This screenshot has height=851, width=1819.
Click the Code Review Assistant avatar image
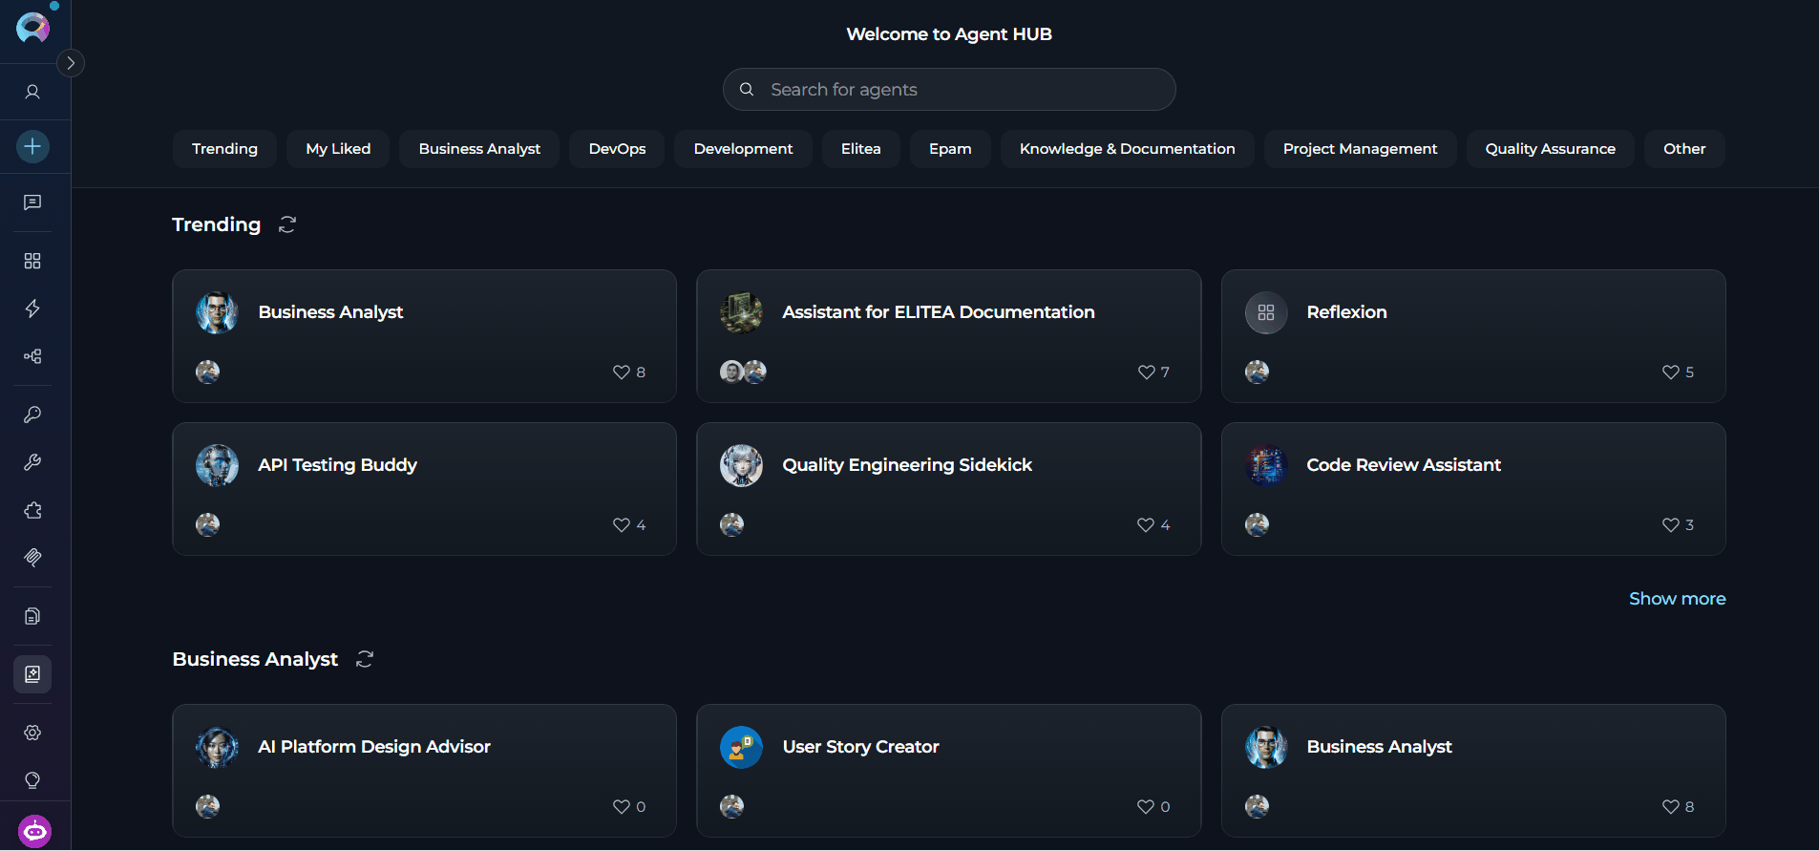(x=1266, y=465)
